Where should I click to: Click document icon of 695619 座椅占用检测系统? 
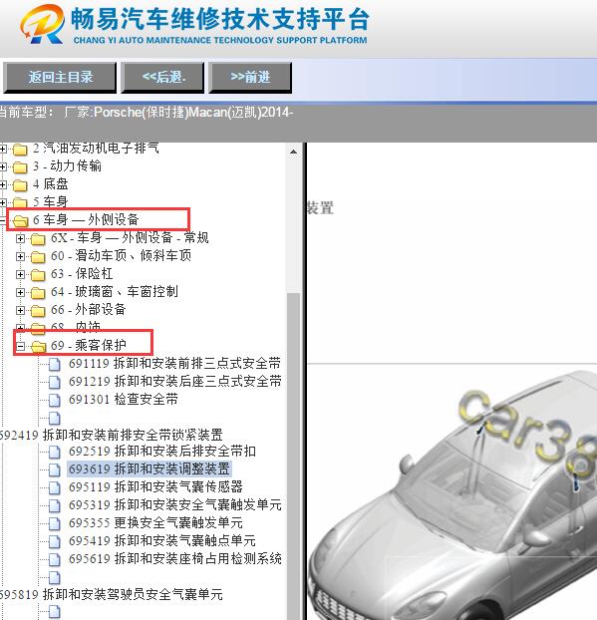click(x=55, y=559)
